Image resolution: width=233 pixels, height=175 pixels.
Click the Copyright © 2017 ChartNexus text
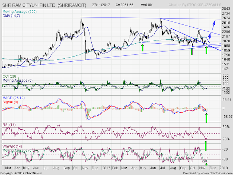pyautogui.click(x=21, y=173)
